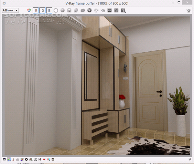
Task: Expand the compare A/B options arrow
Action: pyautogui.click(x=125, y=12)
